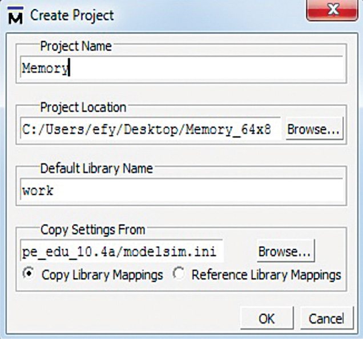Browse for the project location folder
The image size is (363, 339).
pos(314,129)
